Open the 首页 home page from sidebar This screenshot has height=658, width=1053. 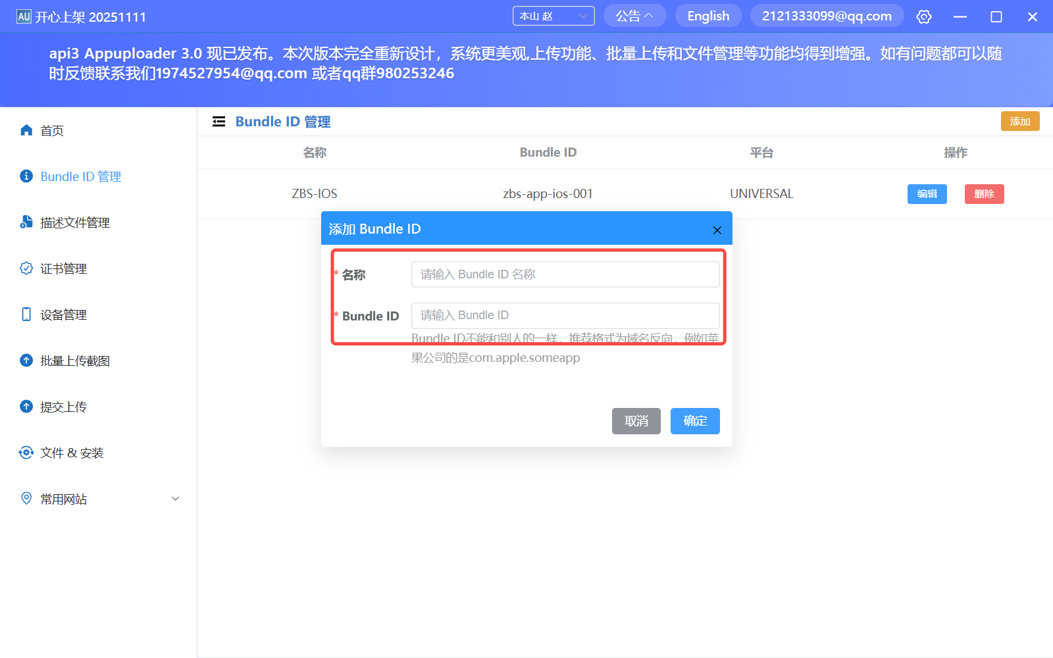50,130
